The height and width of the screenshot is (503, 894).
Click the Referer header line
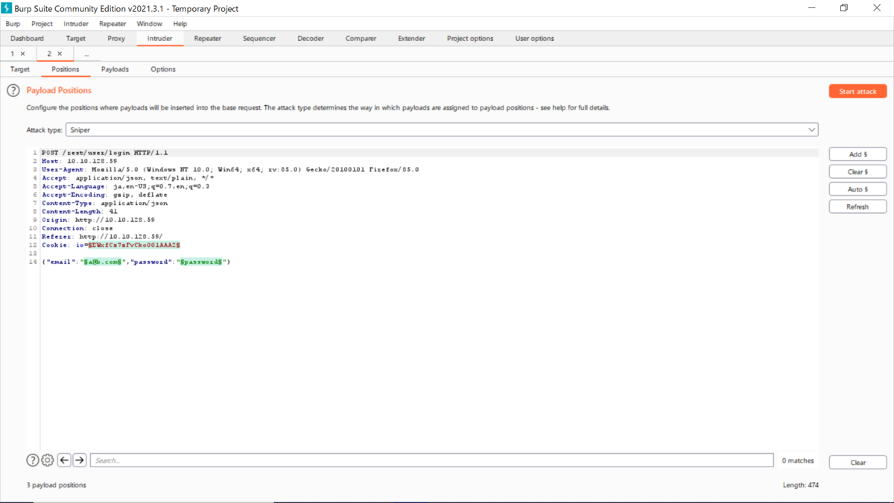coord(102,236)
